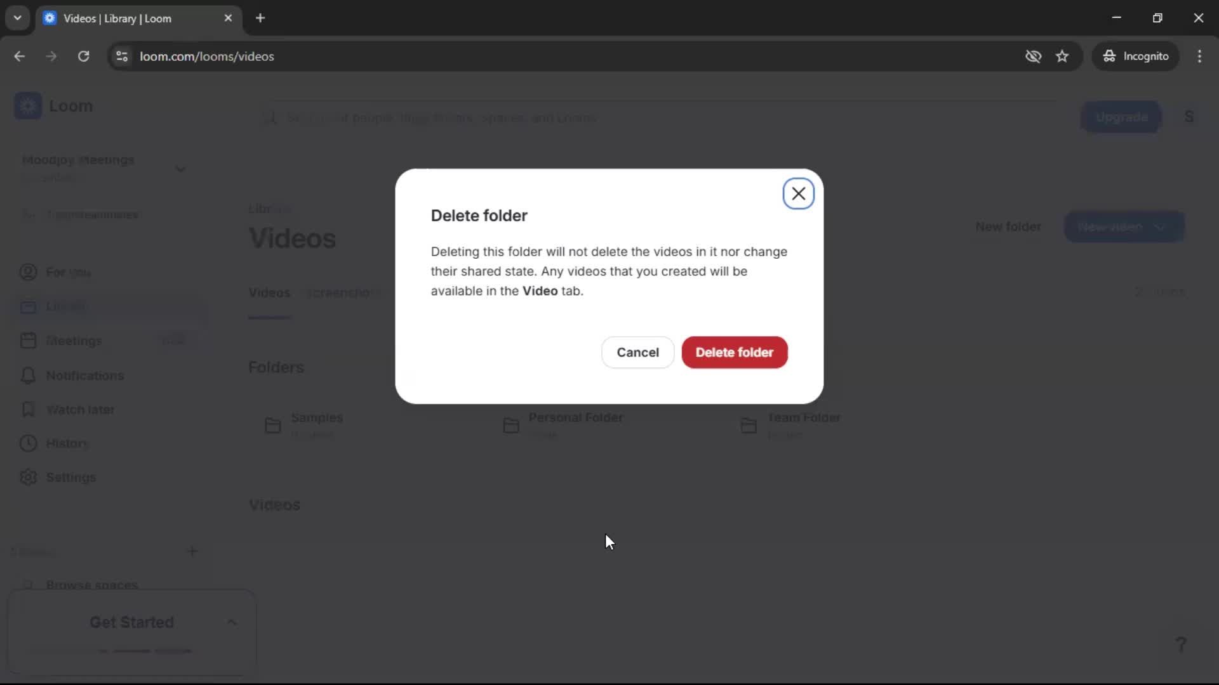
Task: Open the help question mark button
Action: (1182, 644)
